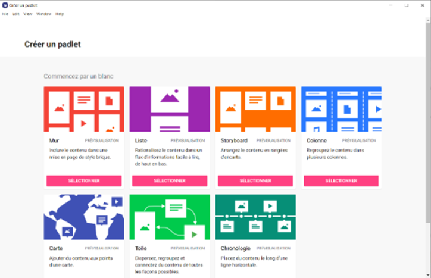Minimize the Créer un padlet window
This screenshot has width=431, height=278.
(x=391, y=5)
